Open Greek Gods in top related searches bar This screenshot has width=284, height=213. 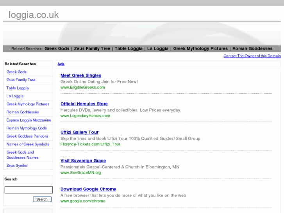pos(57,48)
